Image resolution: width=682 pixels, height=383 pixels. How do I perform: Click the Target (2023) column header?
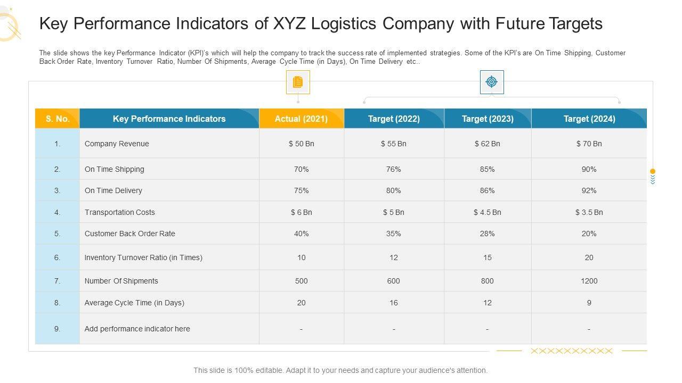coord(488,119)
